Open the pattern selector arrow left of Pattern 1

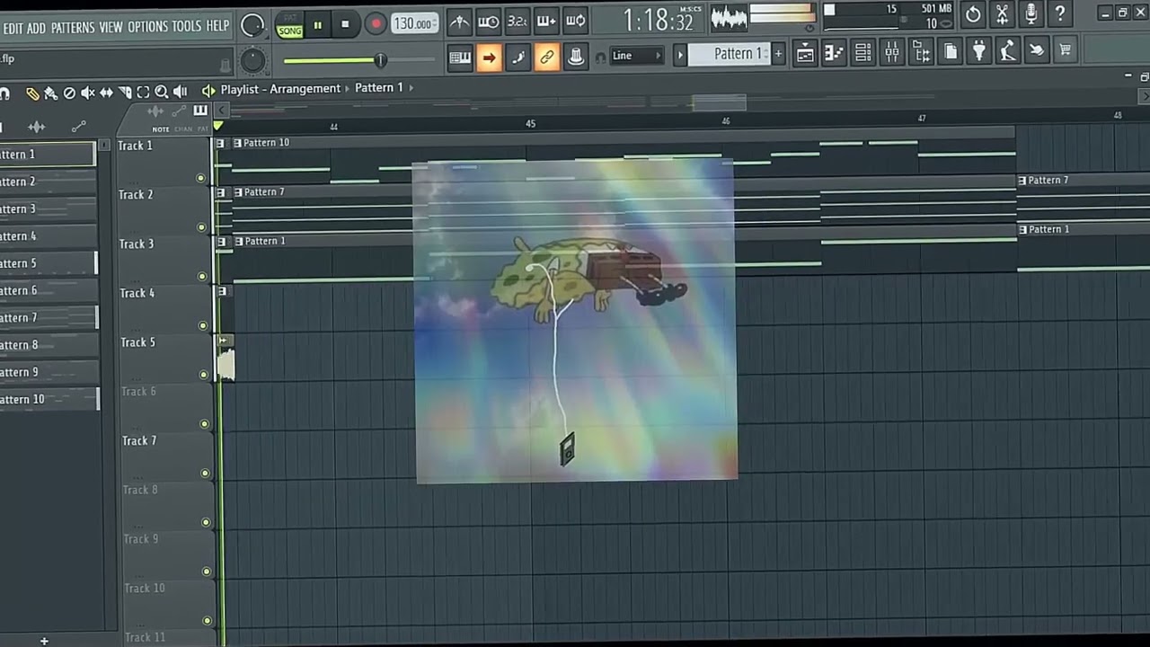(680, 55)
